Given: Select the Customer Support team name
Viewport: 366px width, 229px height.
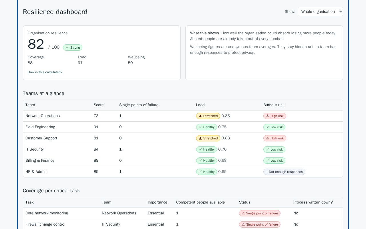Looking at the screenshot, I should point(41,138).
